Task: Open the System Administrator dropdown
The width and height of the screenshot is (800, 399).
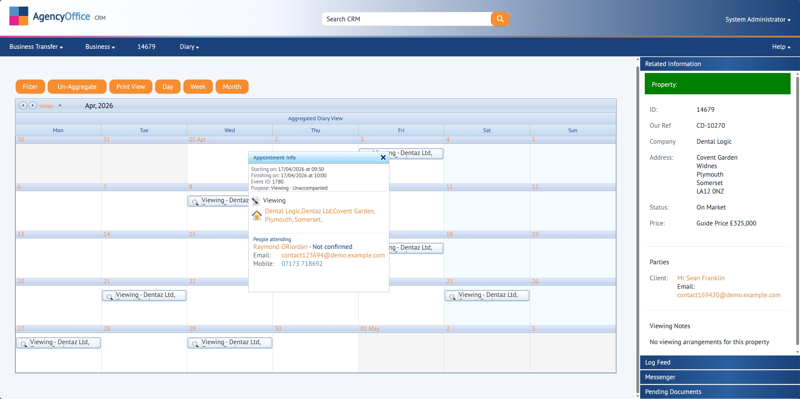Action: coord(758,19)
